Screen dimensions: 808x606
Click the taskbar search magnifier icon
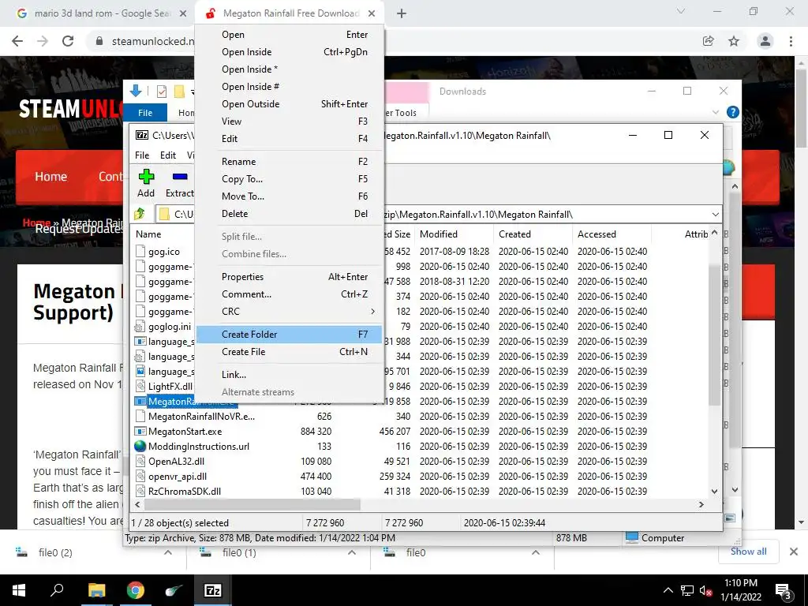tap(57, 589)
